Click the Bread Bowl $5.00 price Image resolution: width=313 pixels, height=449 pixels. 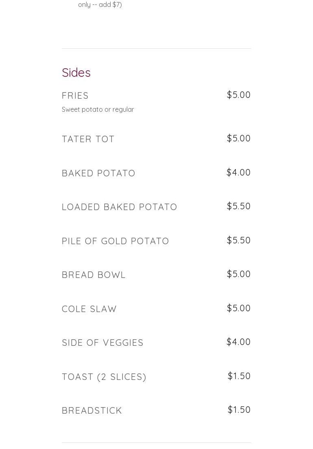click(x=239, y=274)
